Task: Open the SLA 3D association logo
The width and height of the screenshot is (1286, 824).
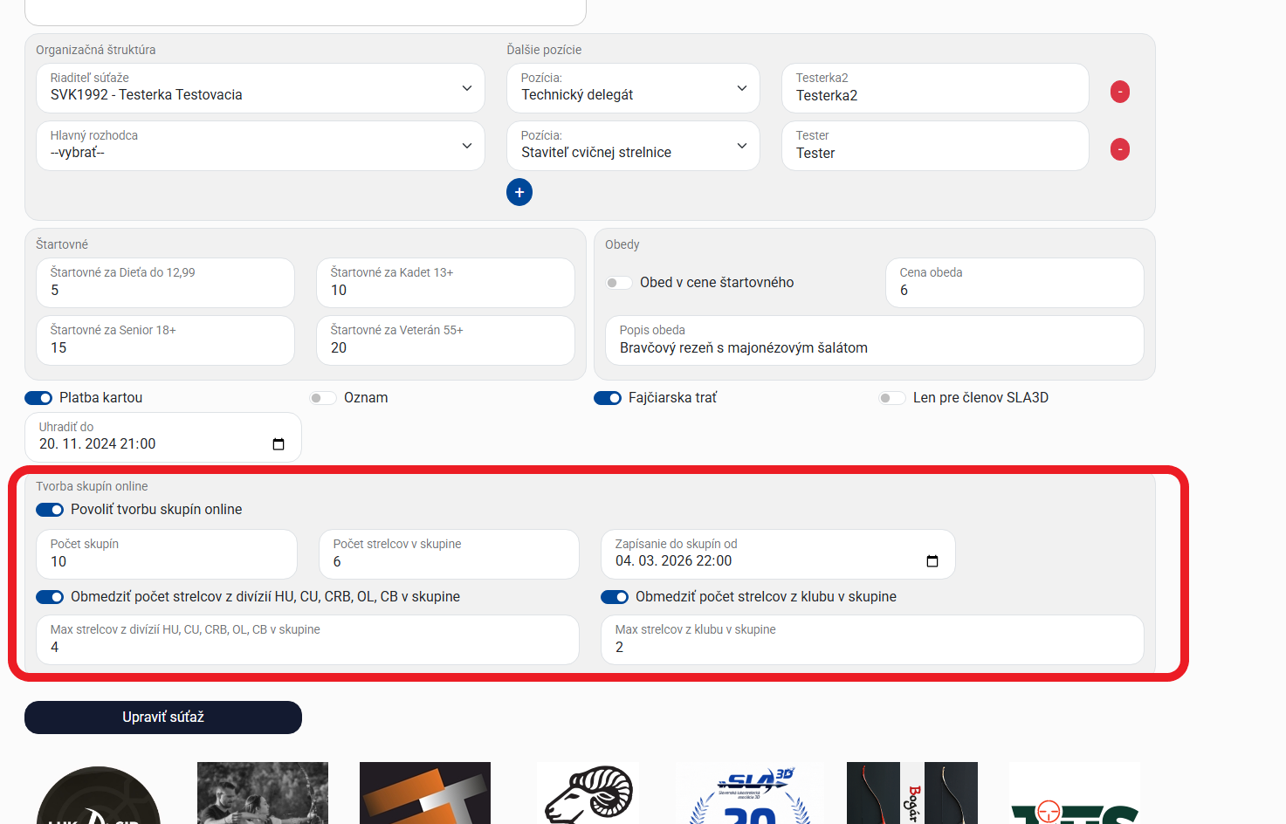Action: (x=750, y=793)
